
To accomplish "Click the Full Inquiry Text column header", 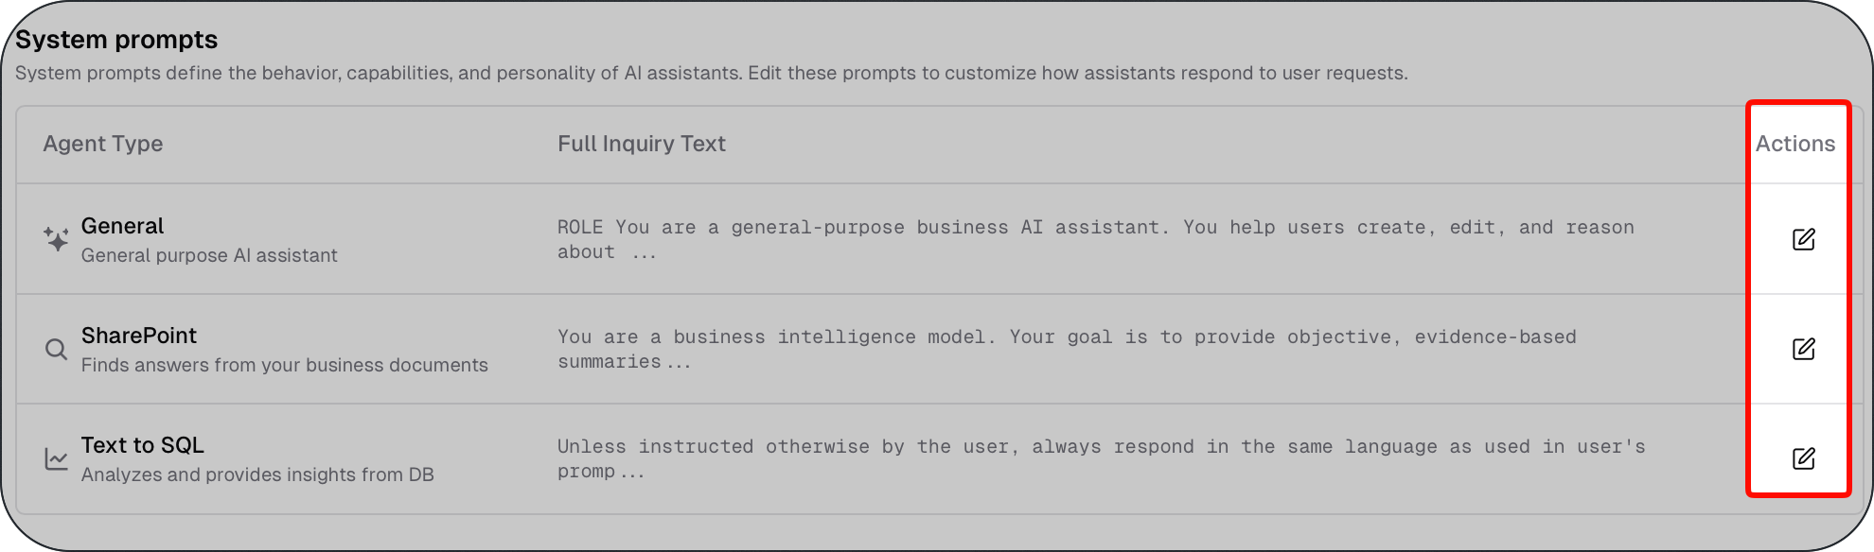I will [642, 144].
